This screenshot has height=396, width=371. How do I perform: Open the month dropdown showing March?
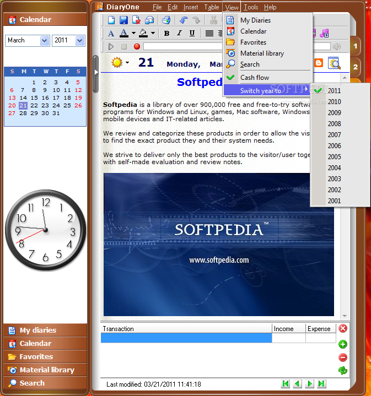coord(45,41)
